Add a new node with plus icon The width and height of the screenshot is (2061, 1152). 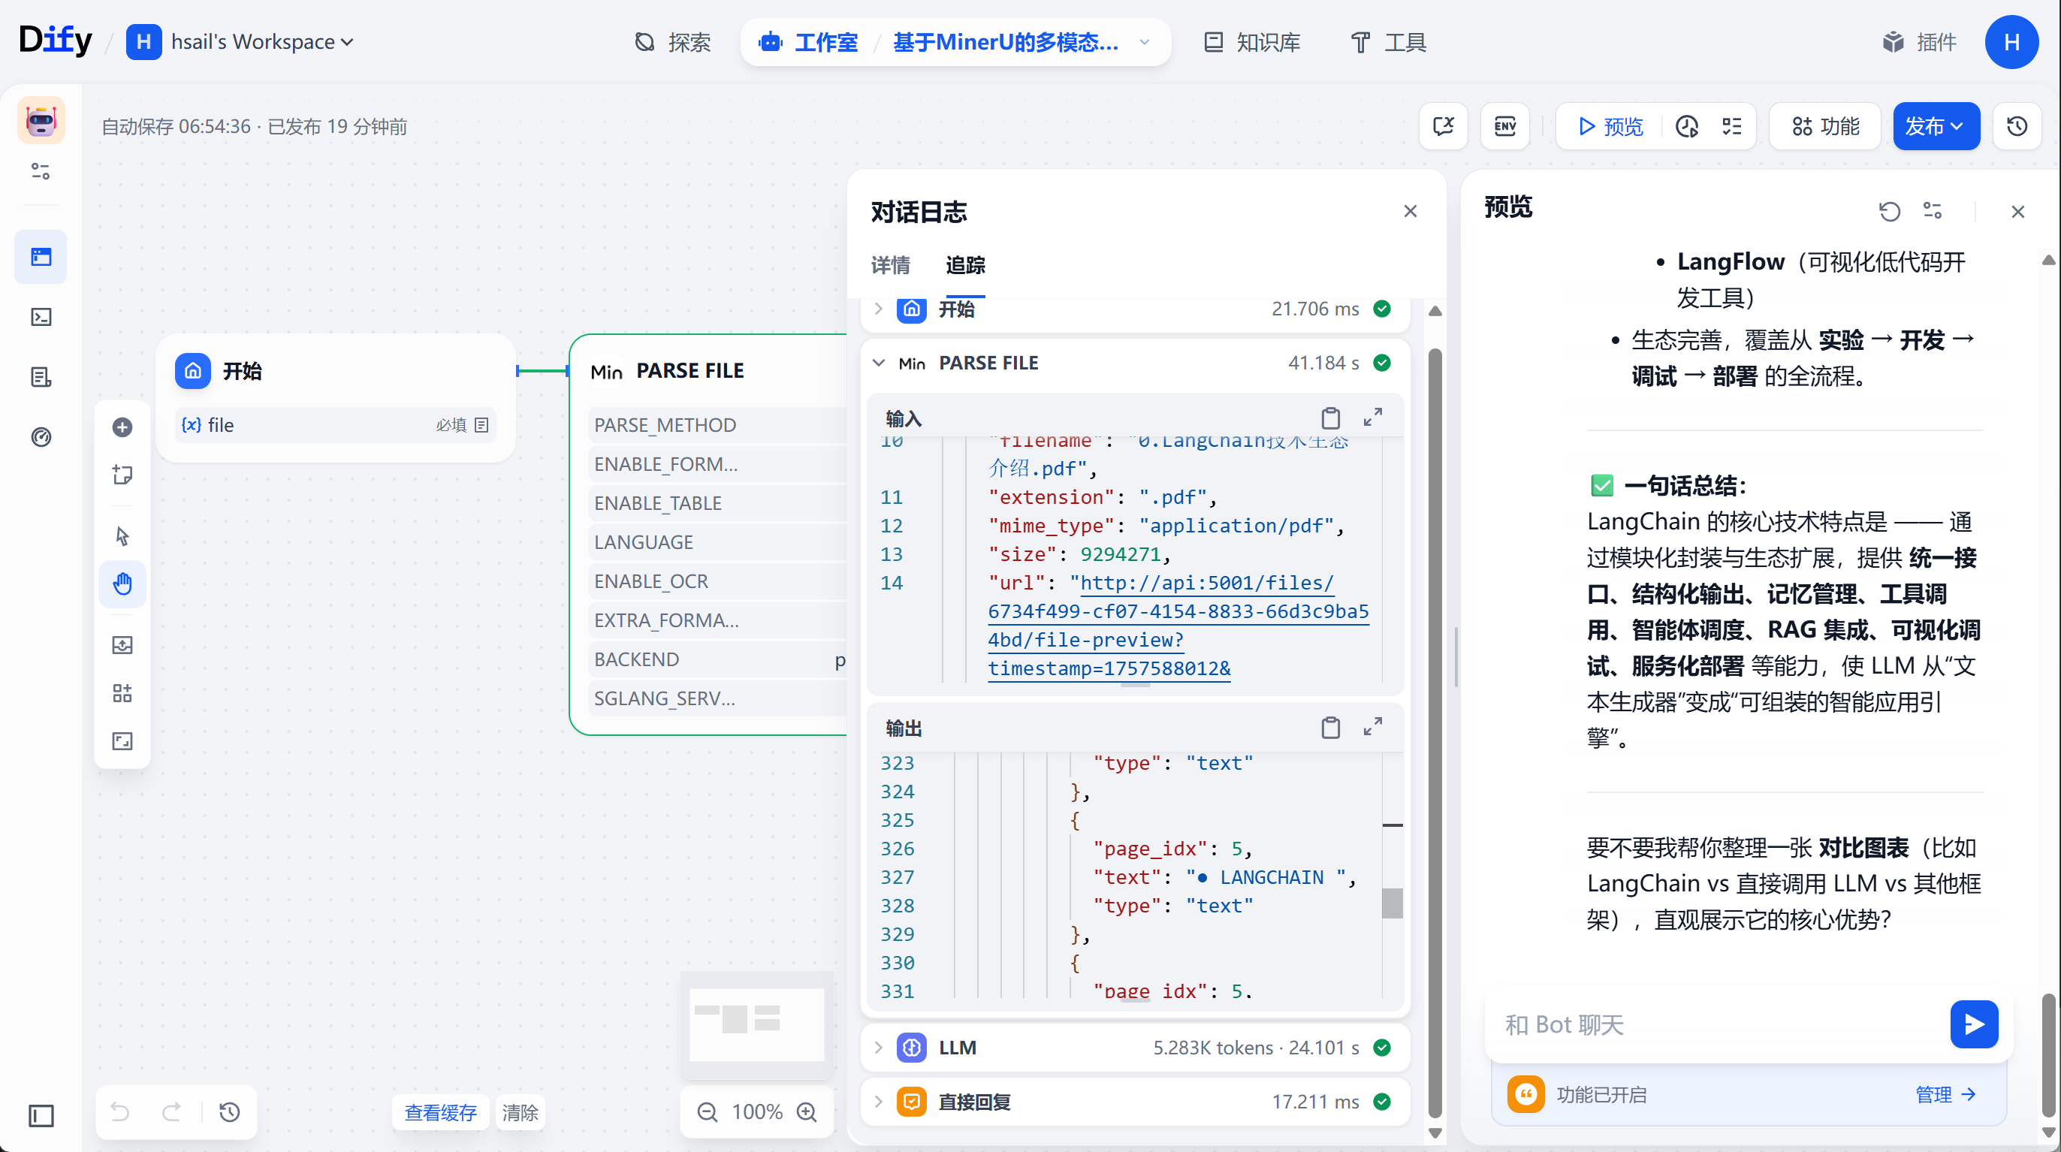point(122,427)
